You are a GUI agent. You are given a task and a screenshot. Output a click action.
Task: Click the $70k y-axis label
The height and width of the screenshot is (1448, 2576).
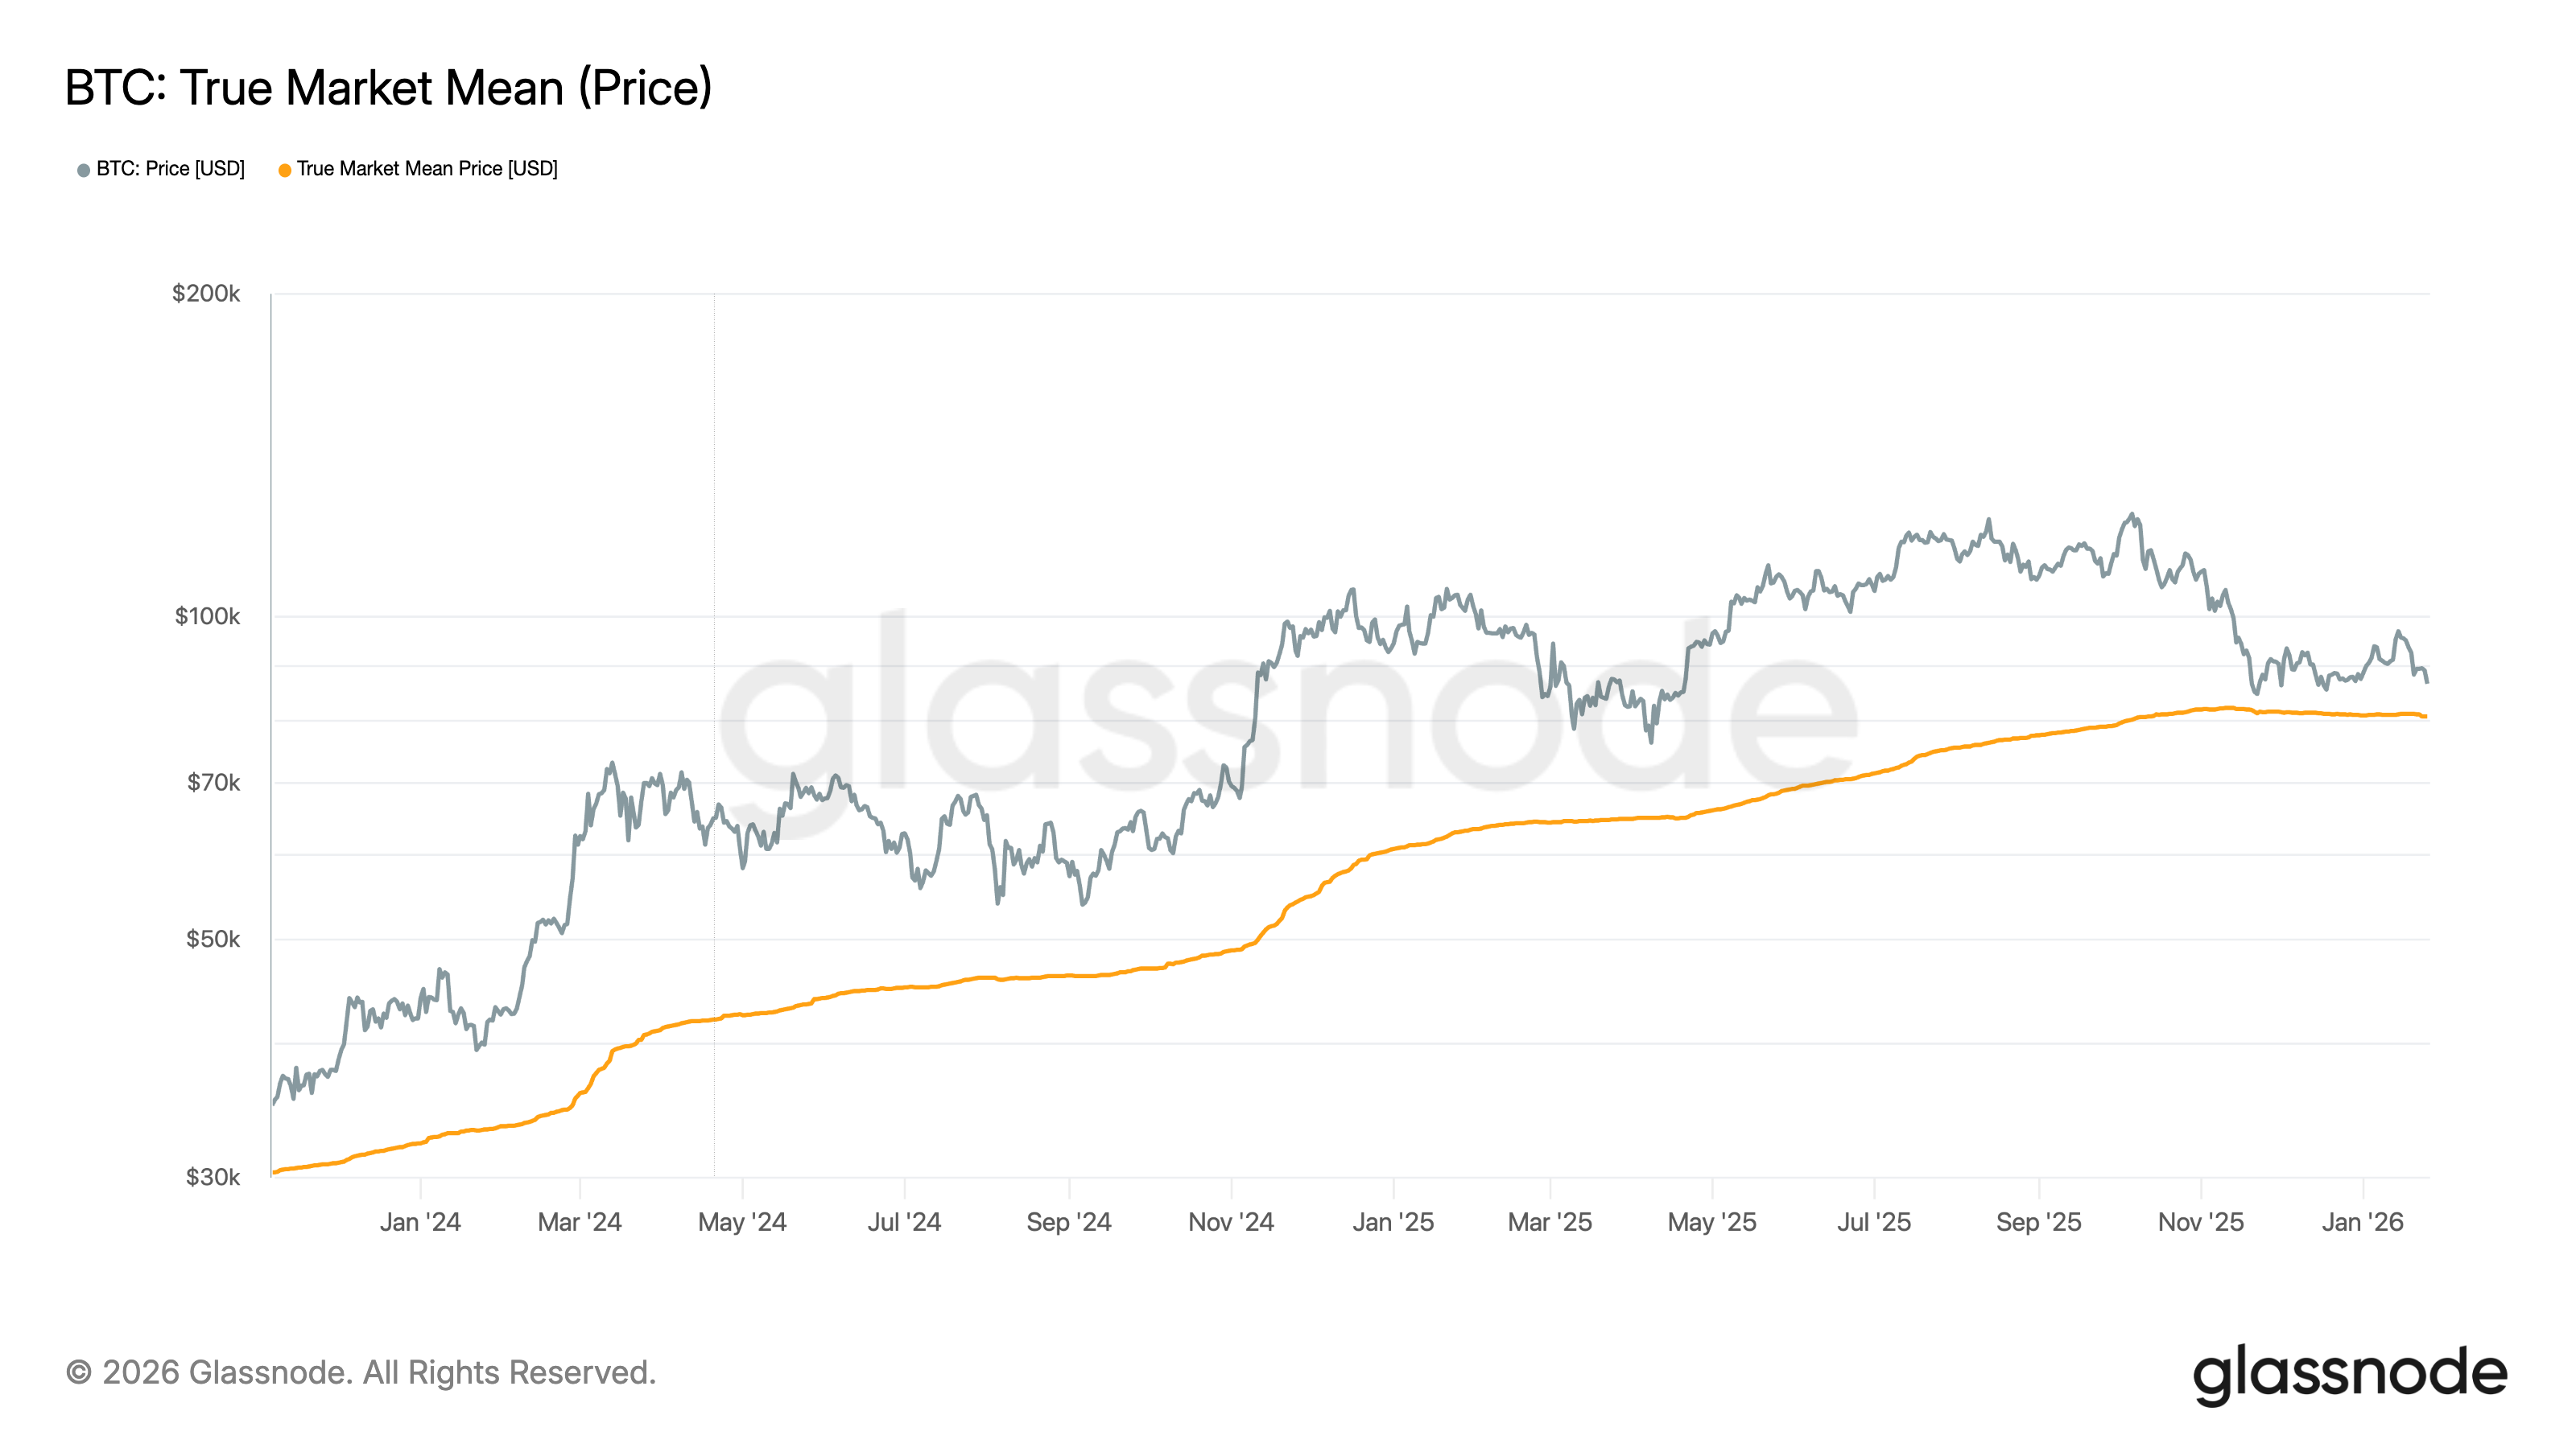click(213, 783)
